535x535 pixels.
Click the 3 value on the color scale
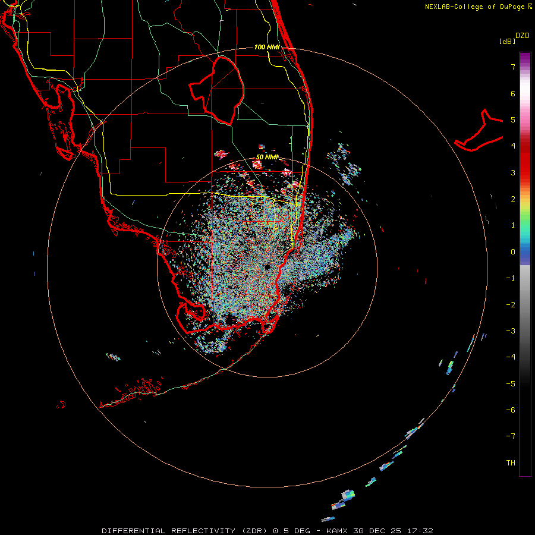[x=513, y=172]
